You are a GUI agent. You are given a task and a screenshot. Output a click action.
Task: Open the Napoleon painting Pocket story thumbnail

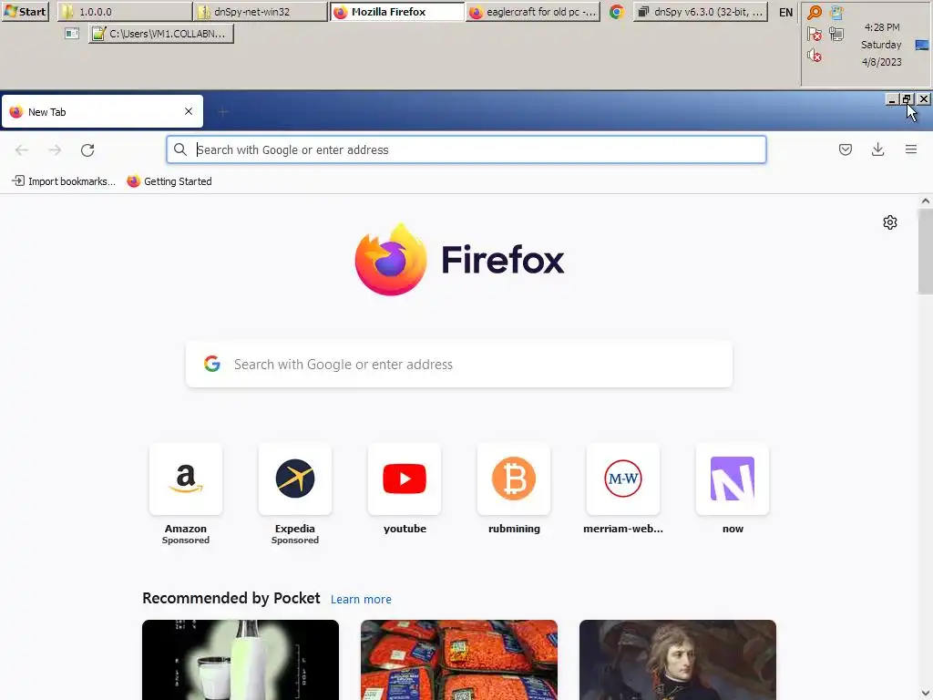pyautogui.click(x=678, y=660)
